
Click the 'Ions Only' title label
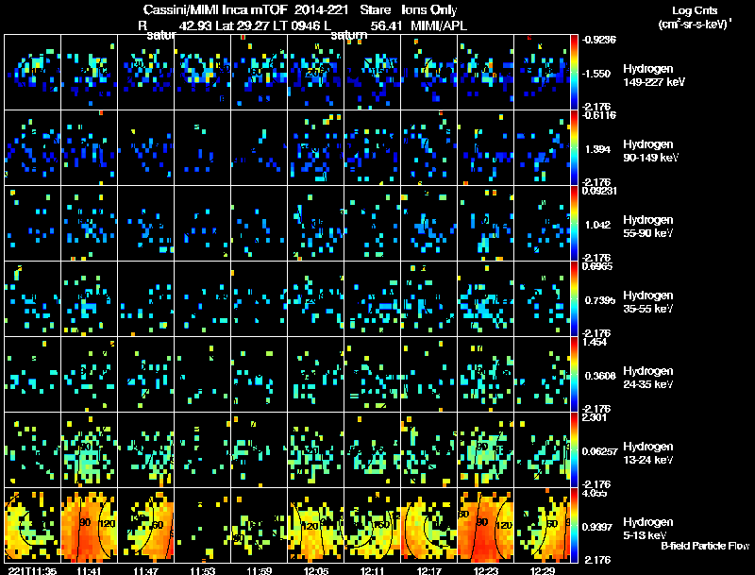point(429,9)
